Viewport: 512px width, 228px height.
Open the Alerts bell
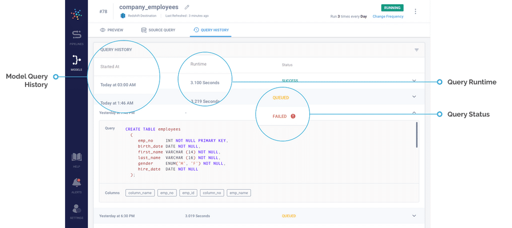(x=76, y=186)
